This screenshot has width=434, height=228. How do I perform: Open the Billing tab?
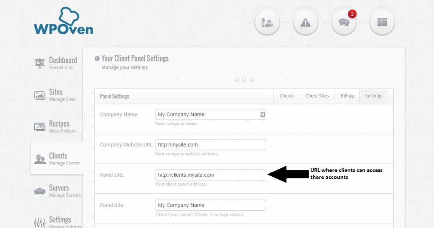(347, 96)
